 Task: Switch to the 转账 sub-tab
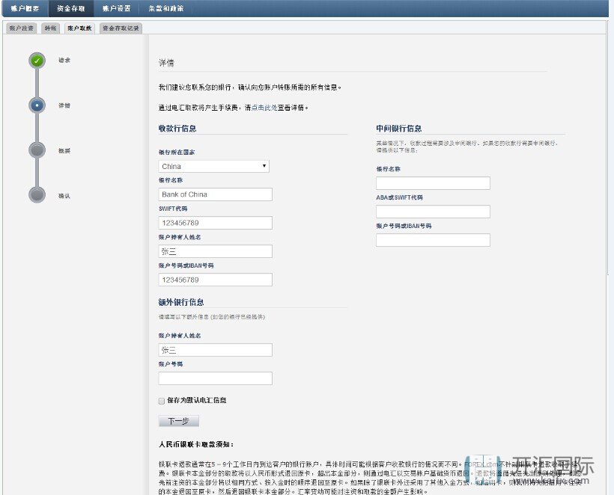click(x=50, y=28)
